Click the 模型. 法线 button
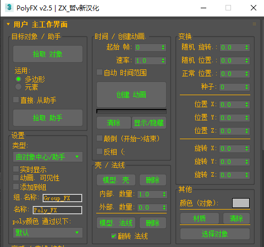This screenshot has height=247, width=264. pos(116,223)
